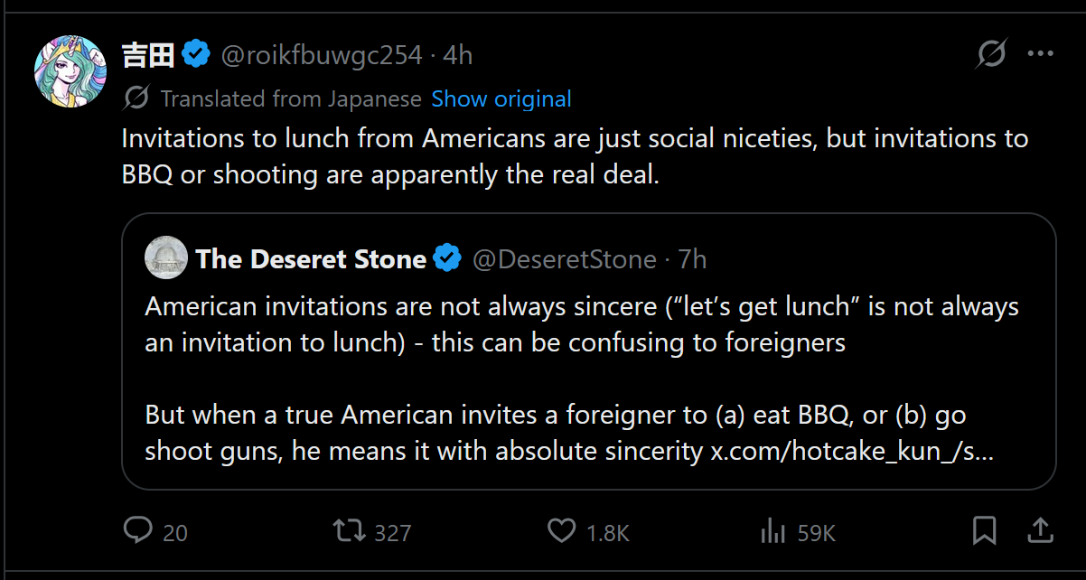Open The Deseret Stone's avatar thumbnail
This screenshot has width=1086, height=580.
165,259
